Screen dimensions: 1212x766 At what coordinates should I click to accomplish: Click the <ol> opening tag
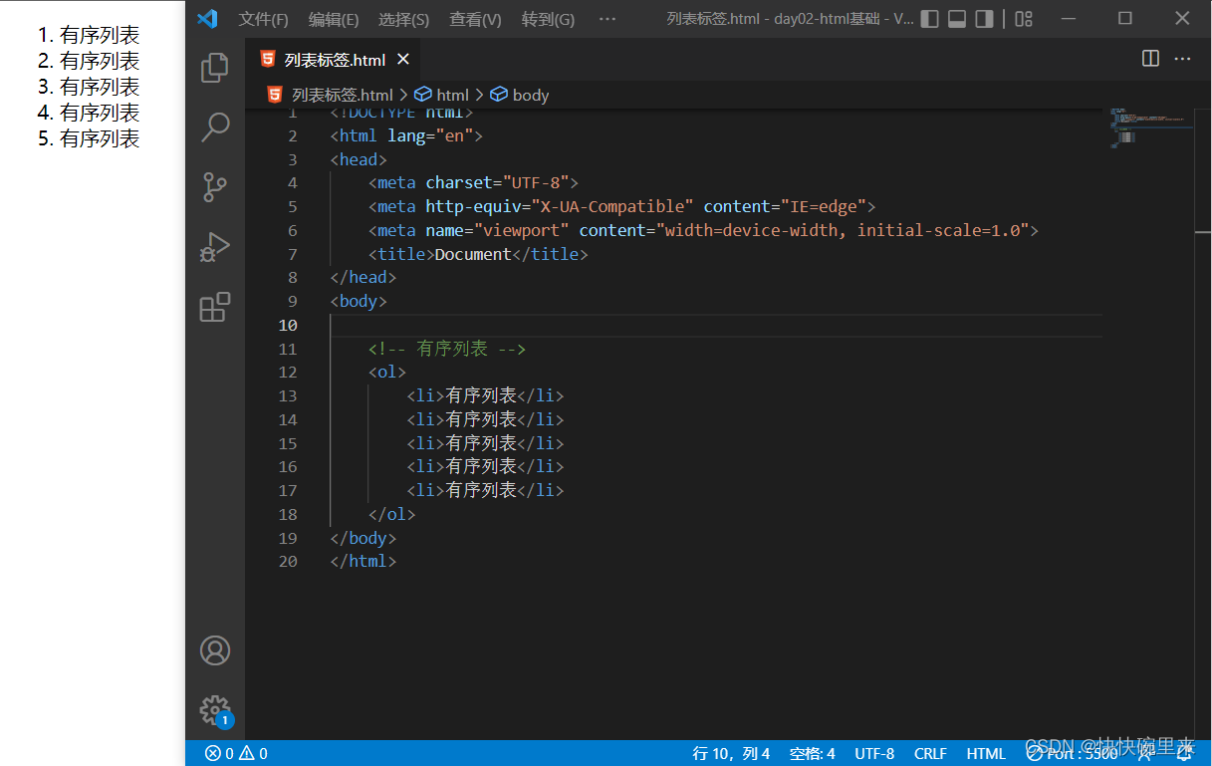(x=387, y=372)
